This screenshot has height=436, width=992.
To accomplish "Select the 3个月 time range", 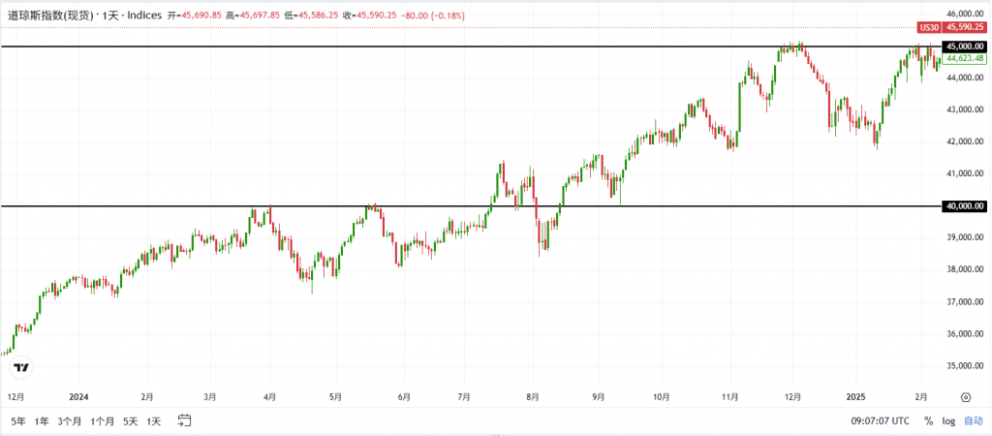I will click(70, 420).
